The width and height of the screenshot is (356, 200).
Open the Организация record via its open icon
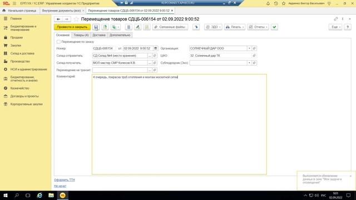254,48
